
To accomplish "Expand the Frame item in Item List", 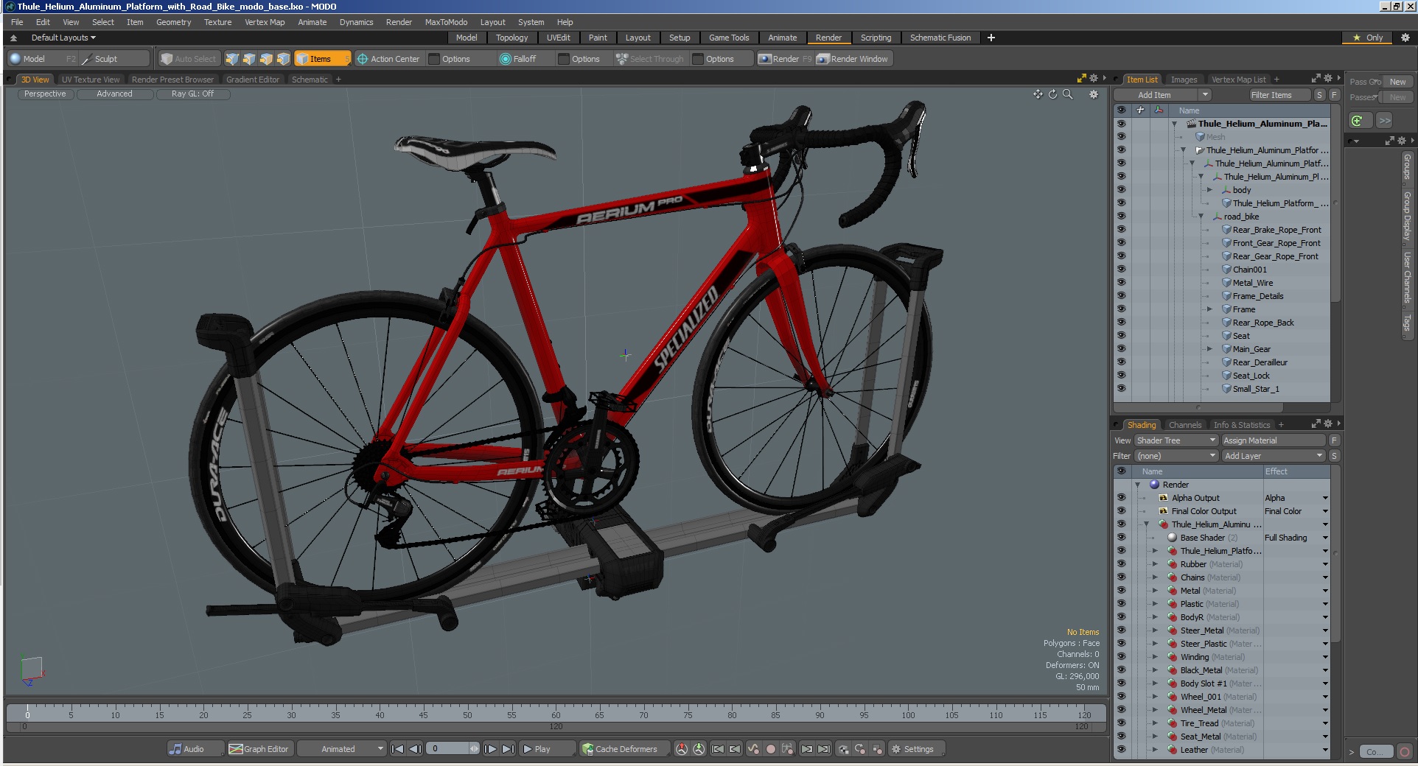I will coord(1209,309).
